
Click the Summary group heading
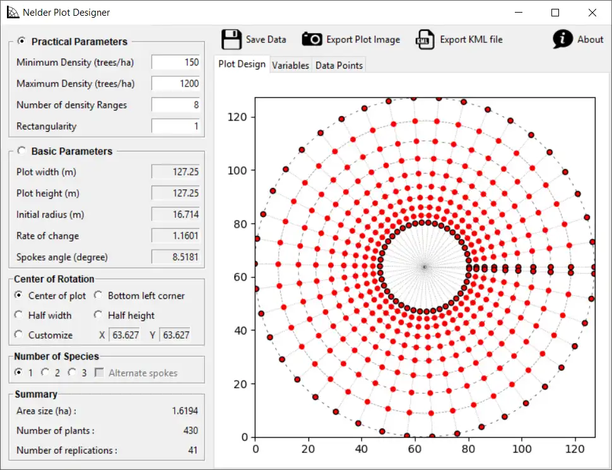tap(36, 394)
